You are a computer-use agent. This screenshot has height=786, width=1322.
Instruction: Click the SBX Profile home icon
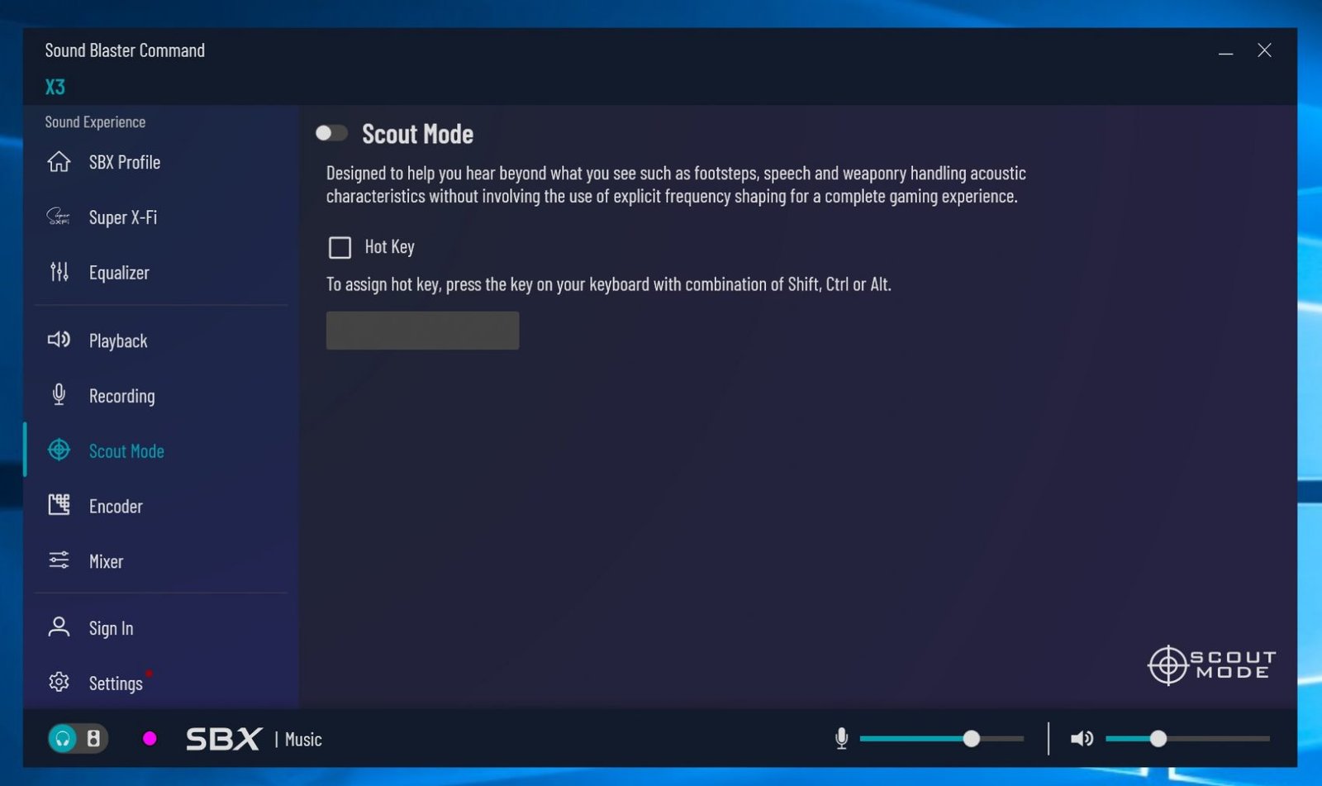59,162
